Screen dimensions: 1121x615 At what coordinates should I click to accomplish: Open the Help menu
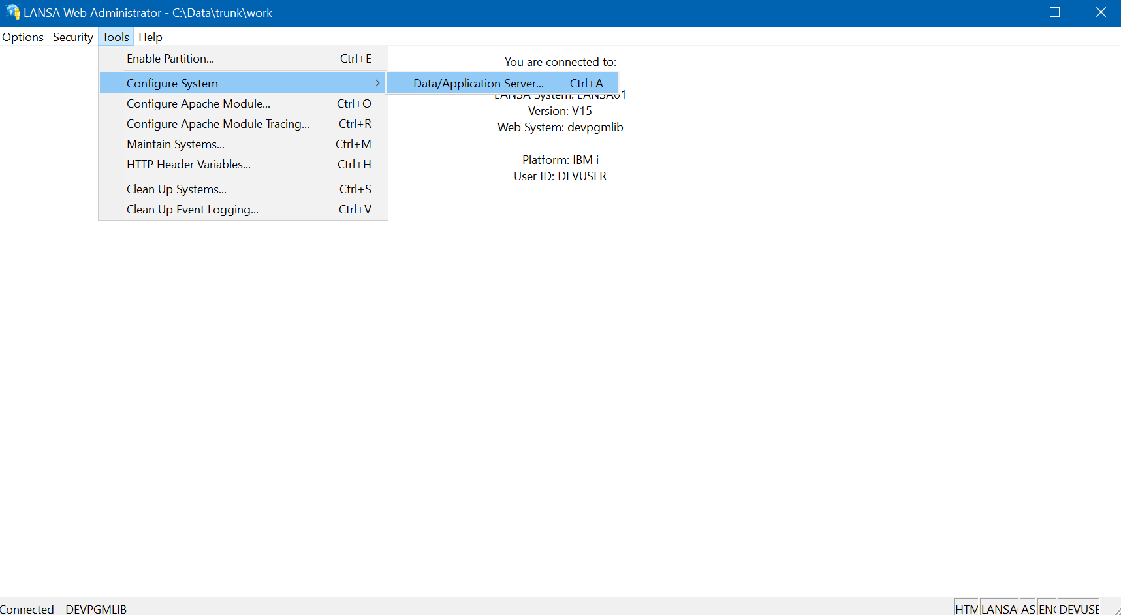pos(150,37)
